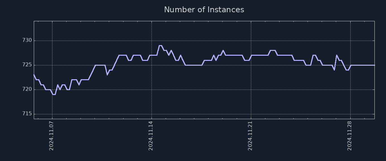Click the line's starting point at left edge
This screenshot has width=386, height=161.
coord(34,75)
